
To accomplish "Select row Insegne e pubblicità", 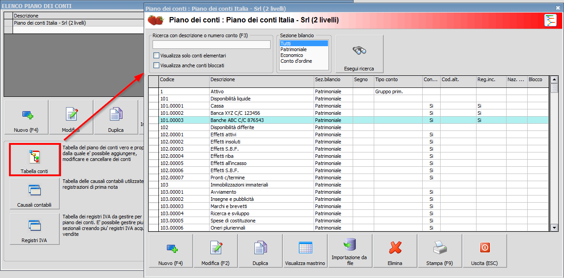I will (349, 199).
